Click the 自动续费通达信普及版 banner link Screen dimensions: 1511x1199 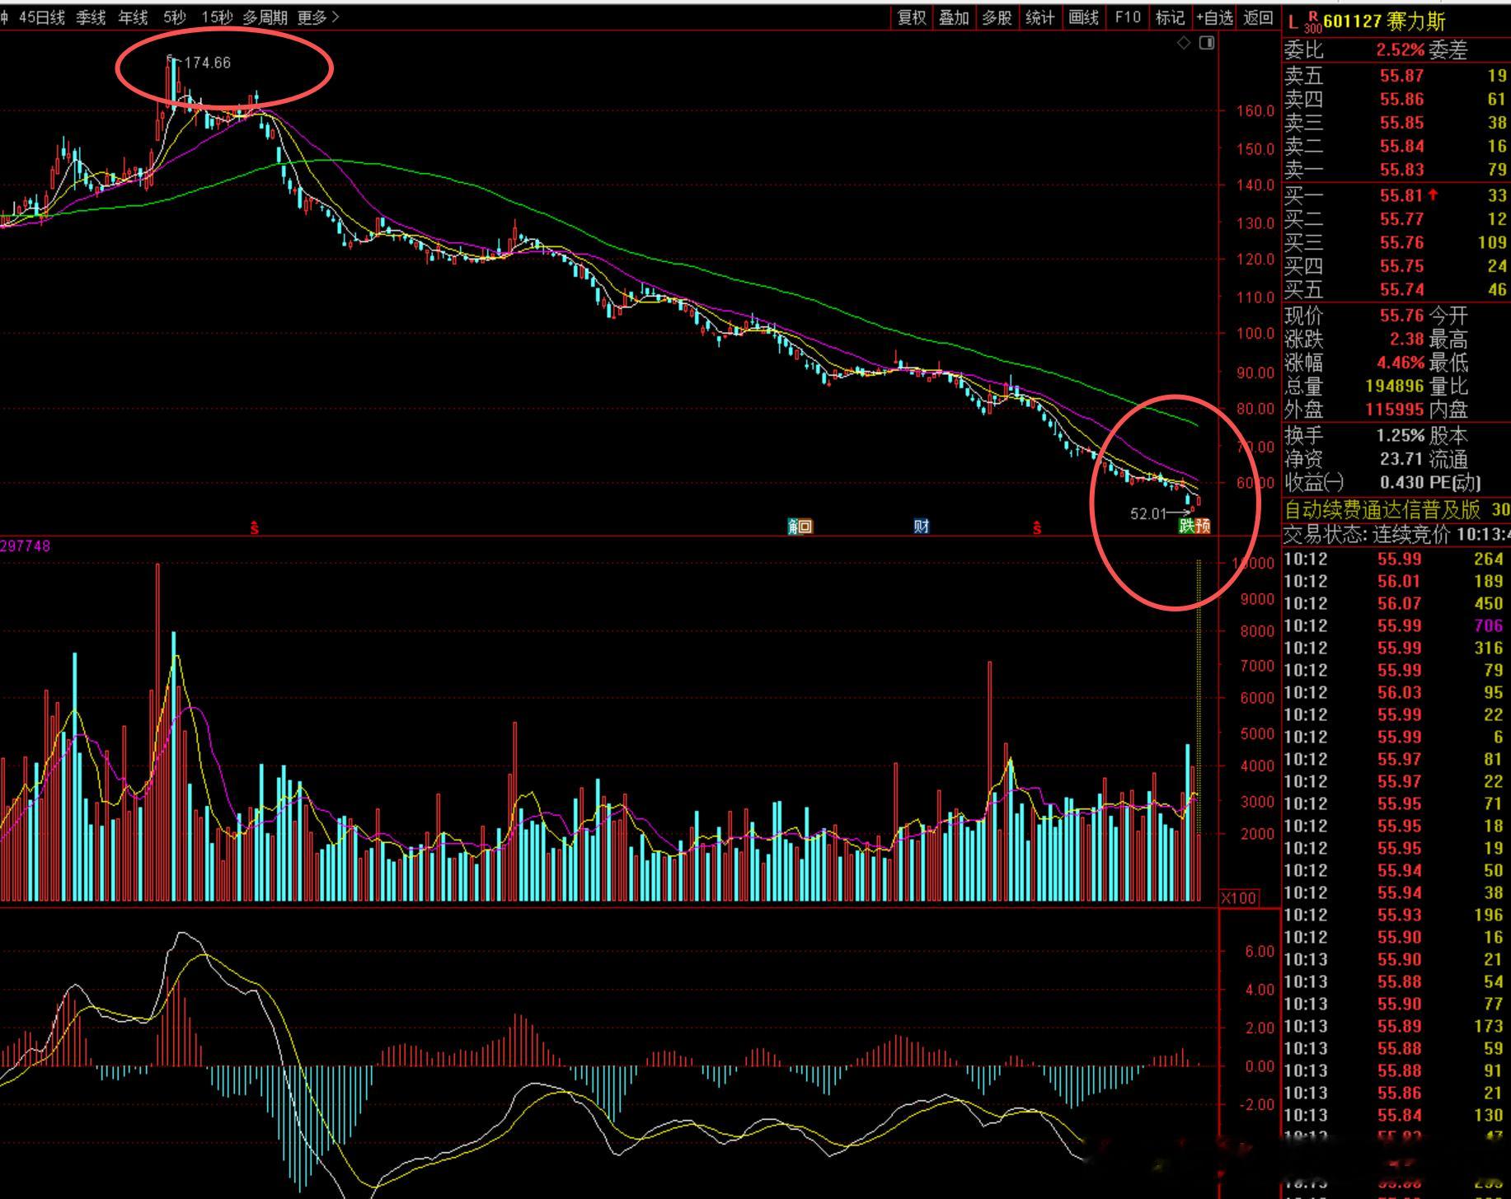coord(1382,510)
